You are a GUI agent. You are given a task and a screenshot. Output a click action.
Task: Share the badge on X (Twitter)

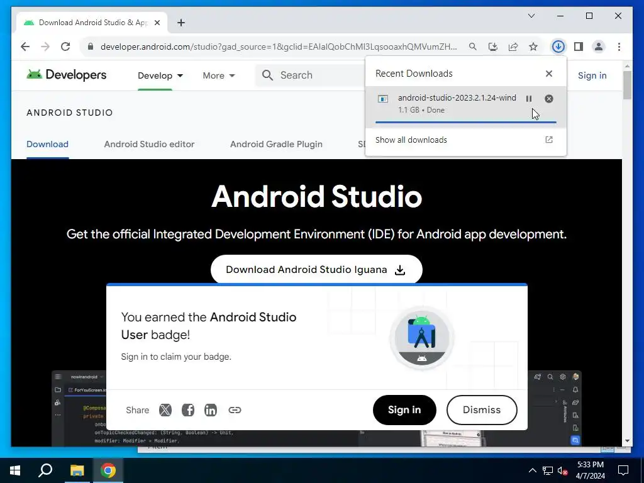click(x=165, y=410)
